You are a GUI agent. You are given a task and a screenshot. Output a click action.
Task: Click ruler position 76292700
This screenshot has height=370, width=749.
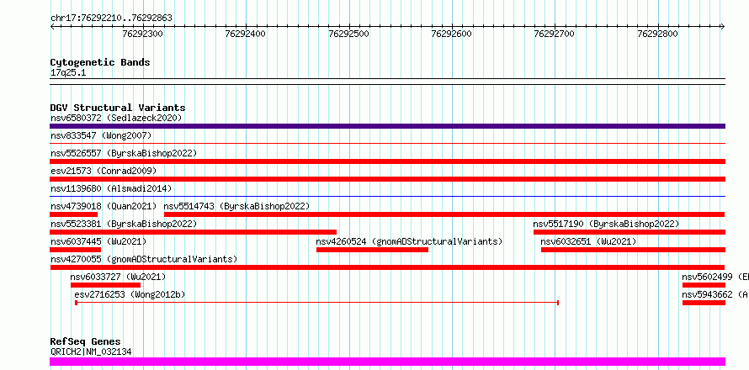point(555,34)
